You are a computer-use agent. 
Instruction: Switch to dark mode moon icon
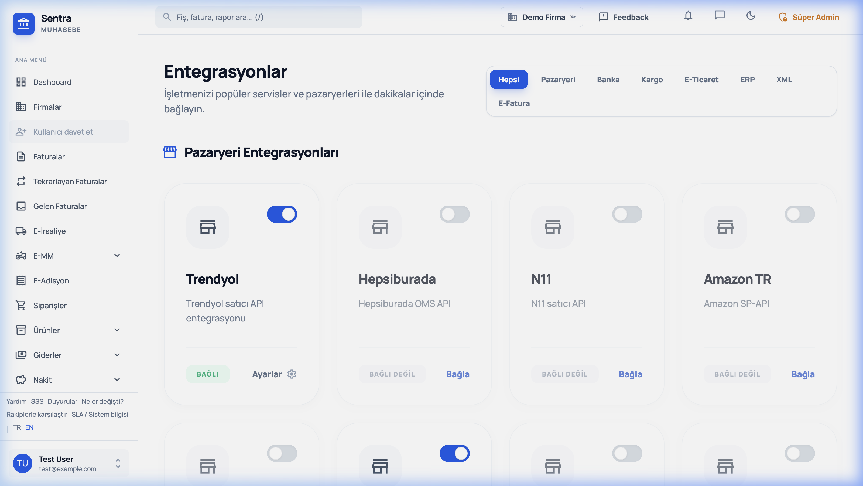tap(751, 16)
